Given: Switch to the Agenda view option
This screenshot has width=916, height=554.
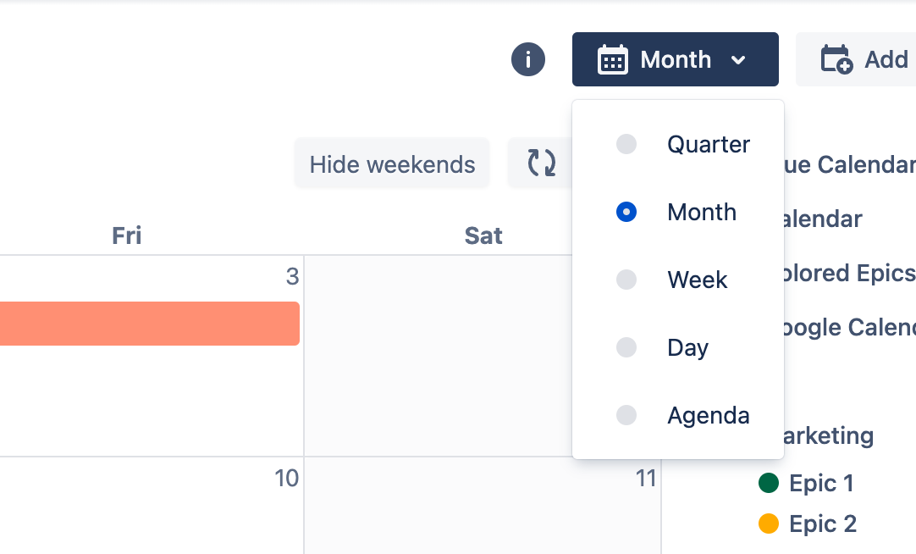Looking at the screenshot, I should [x=626, y=415].
